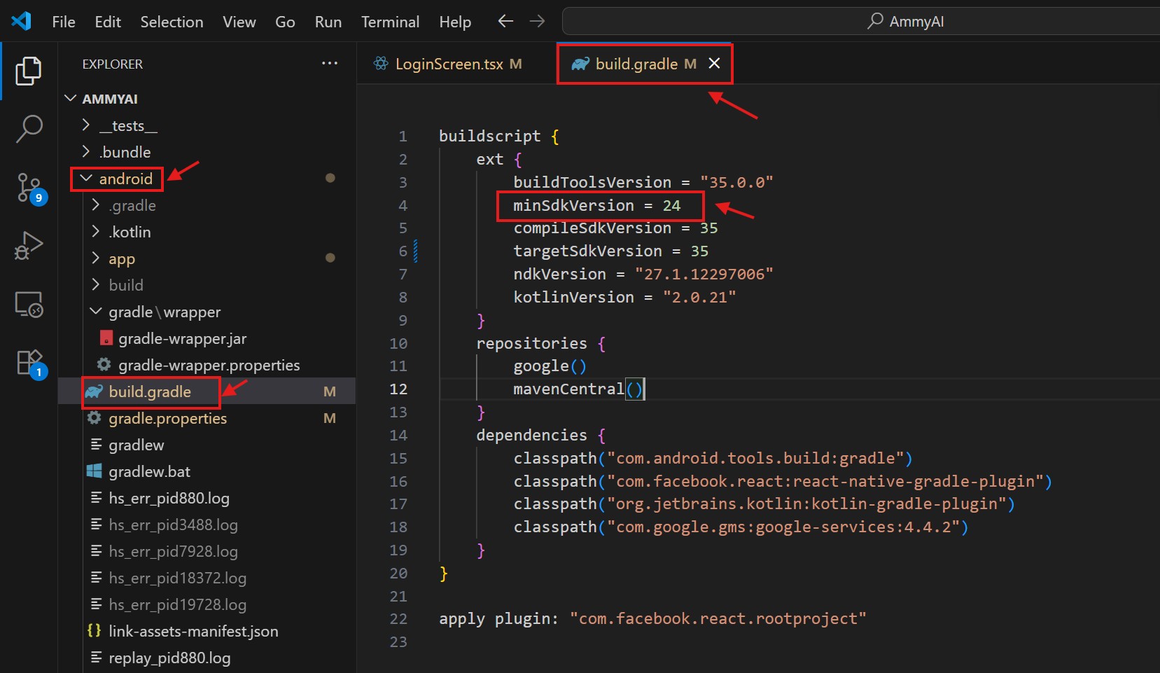
Task: Open the Search view icon
Action: 29,129
